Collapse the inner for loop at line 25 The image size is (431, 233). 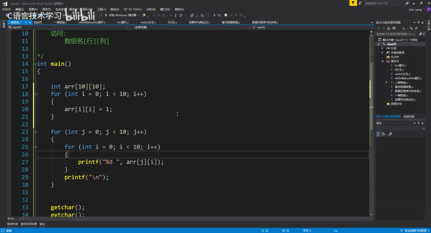[35, 147]
